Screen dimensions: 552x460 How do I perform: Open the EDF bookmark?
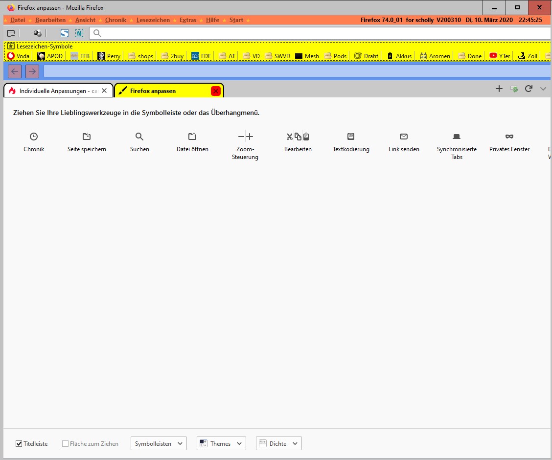click(201, 56)
